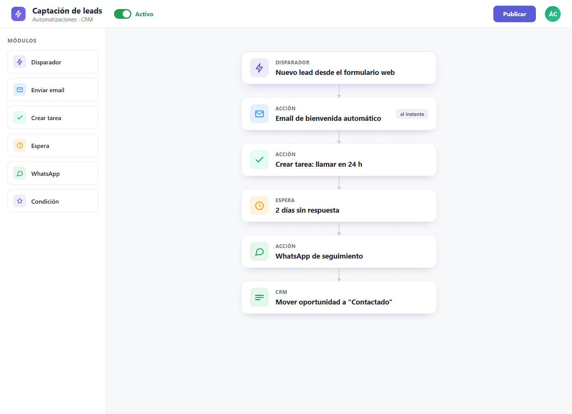Click the Publicar button
The width and height of the screenshot is (572, 414).
(x=514, y=14)
